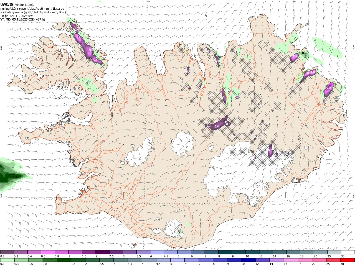Pick the bright pink swatch in the upper scale
This screenshot has height=266, width=355.
48,252
